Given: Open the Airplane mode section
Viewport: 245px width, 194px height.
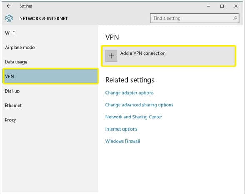Looking at the screenshot, I should 50,48.
